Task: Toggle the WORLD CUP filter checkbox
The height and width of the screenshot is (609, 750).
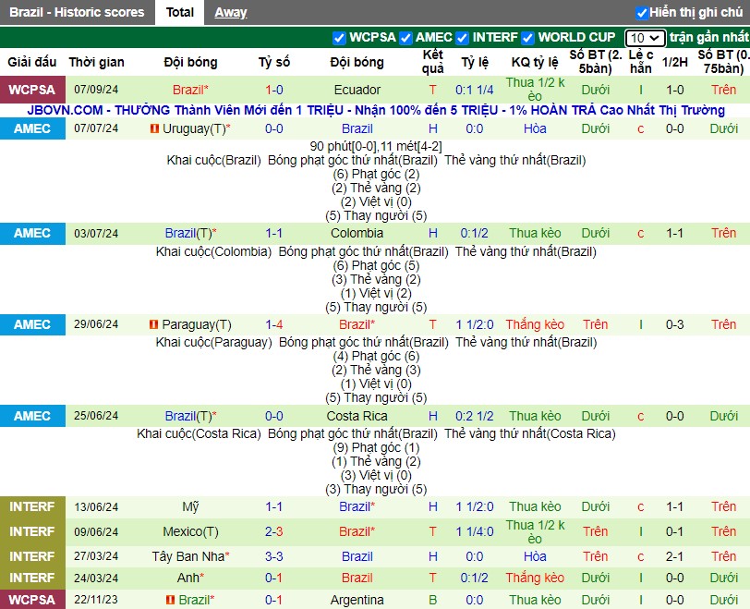Action: [527, 38]
